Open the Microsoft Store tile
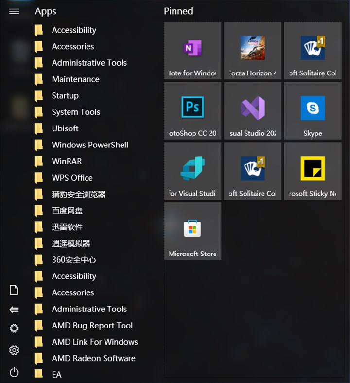Viewport: 350px width, 383px height. click(192, 231)
